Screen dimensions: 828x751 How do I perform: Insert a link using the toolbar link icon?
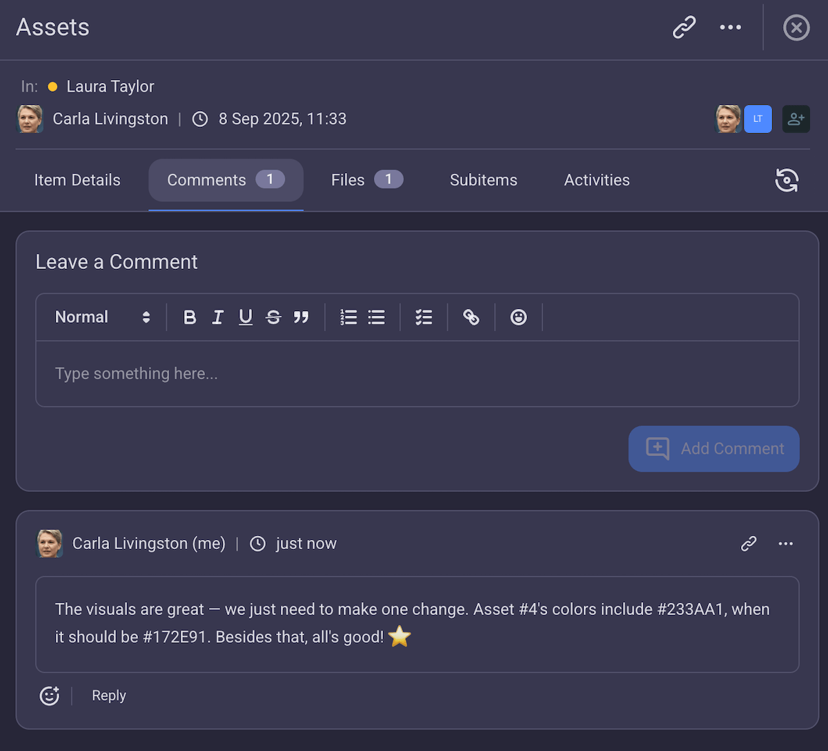471,317
